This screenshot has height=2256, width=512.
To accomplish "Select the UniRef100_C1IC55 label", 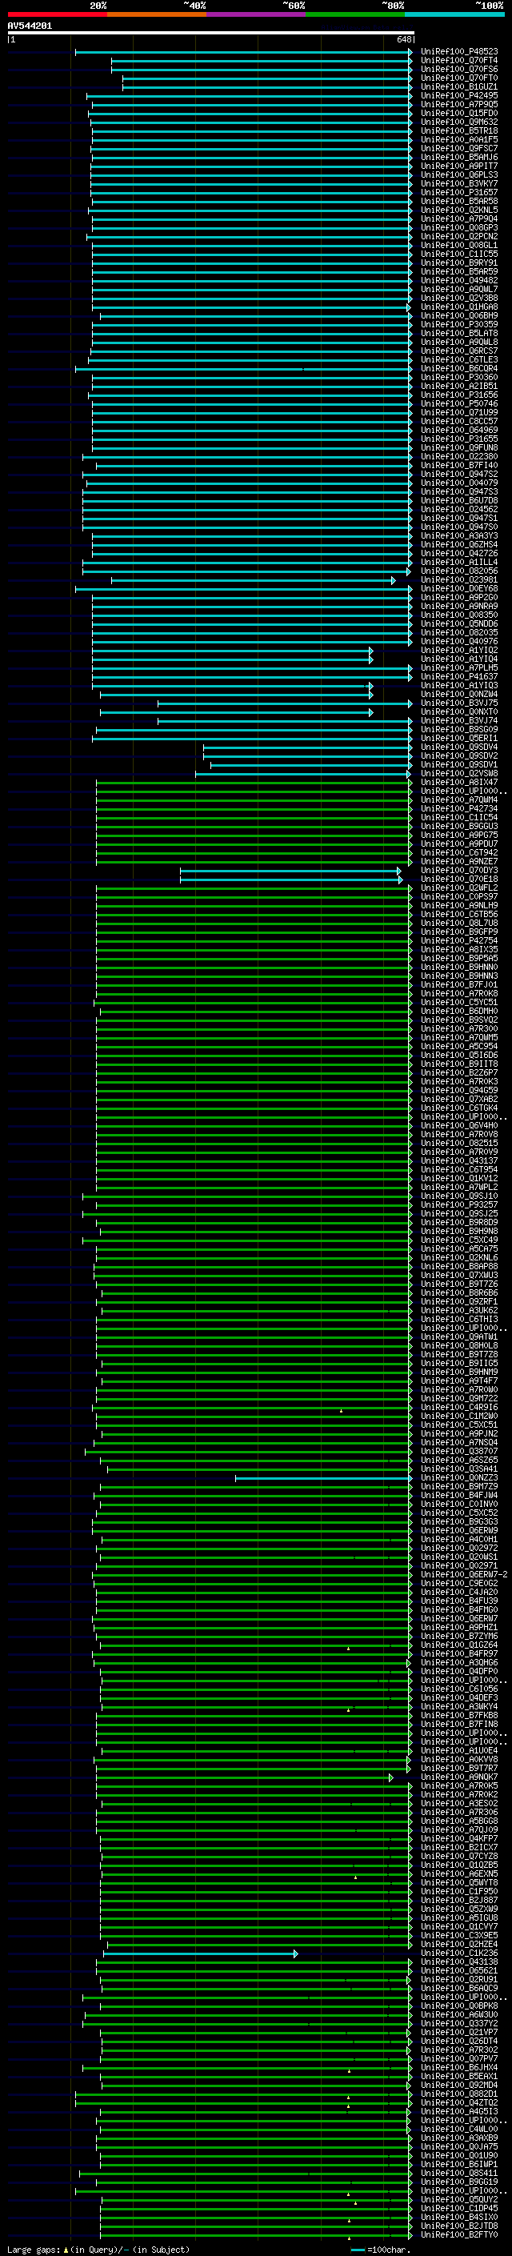I will point(459,254).
